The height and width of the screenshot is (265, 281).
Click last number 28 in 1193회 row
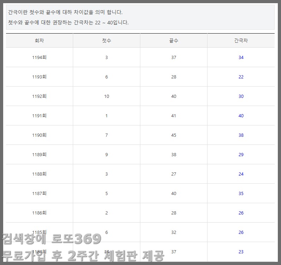click(x=174, y=77)
